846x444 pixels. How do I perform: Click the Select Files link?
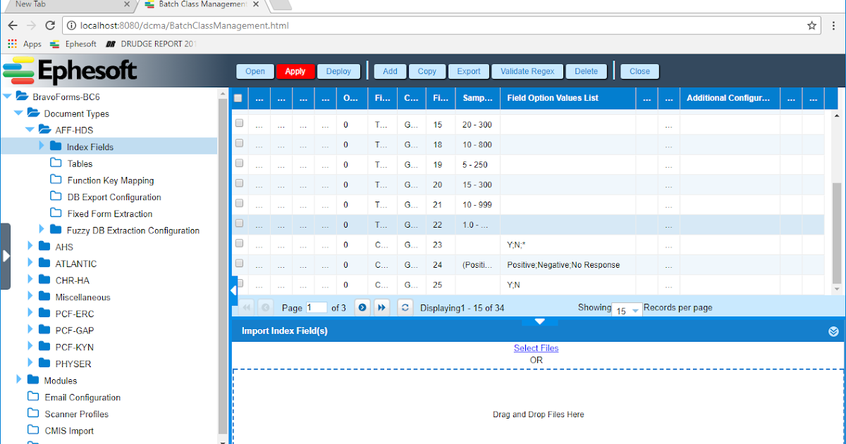(536, 347)
